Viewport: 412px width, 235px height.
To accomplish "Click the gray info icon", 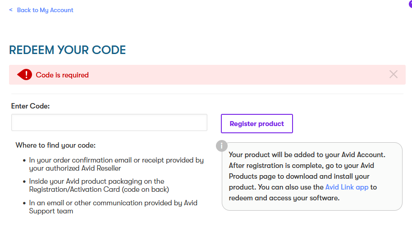I will coord(222,146).
